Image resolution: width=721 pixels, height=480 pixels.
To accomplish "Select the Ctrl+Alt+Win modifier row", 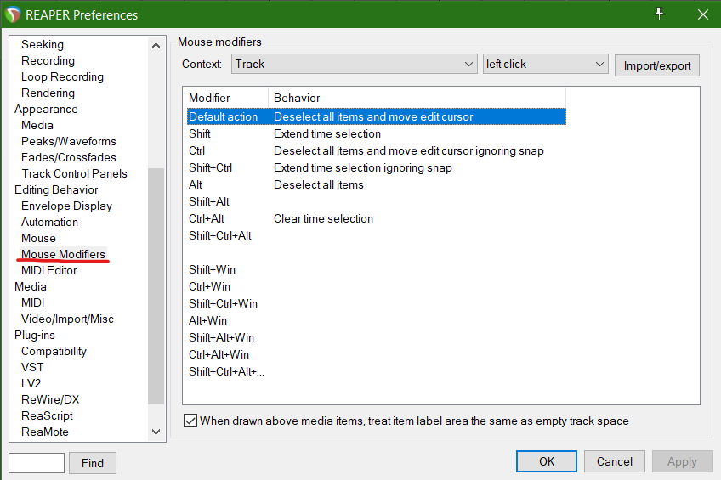I will click(x=376, y=354).
